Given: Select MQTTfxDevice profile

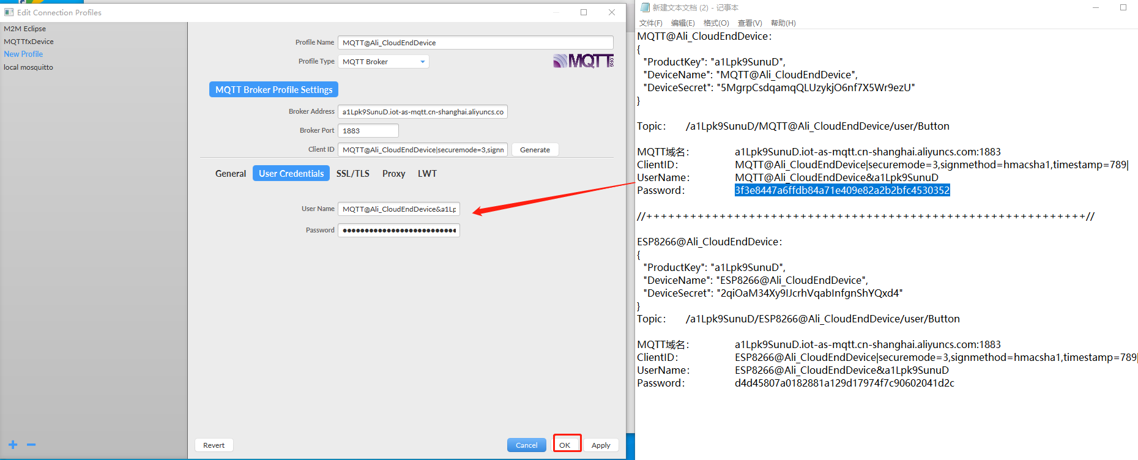Looking at the screenshot, I should pos(29,42).
